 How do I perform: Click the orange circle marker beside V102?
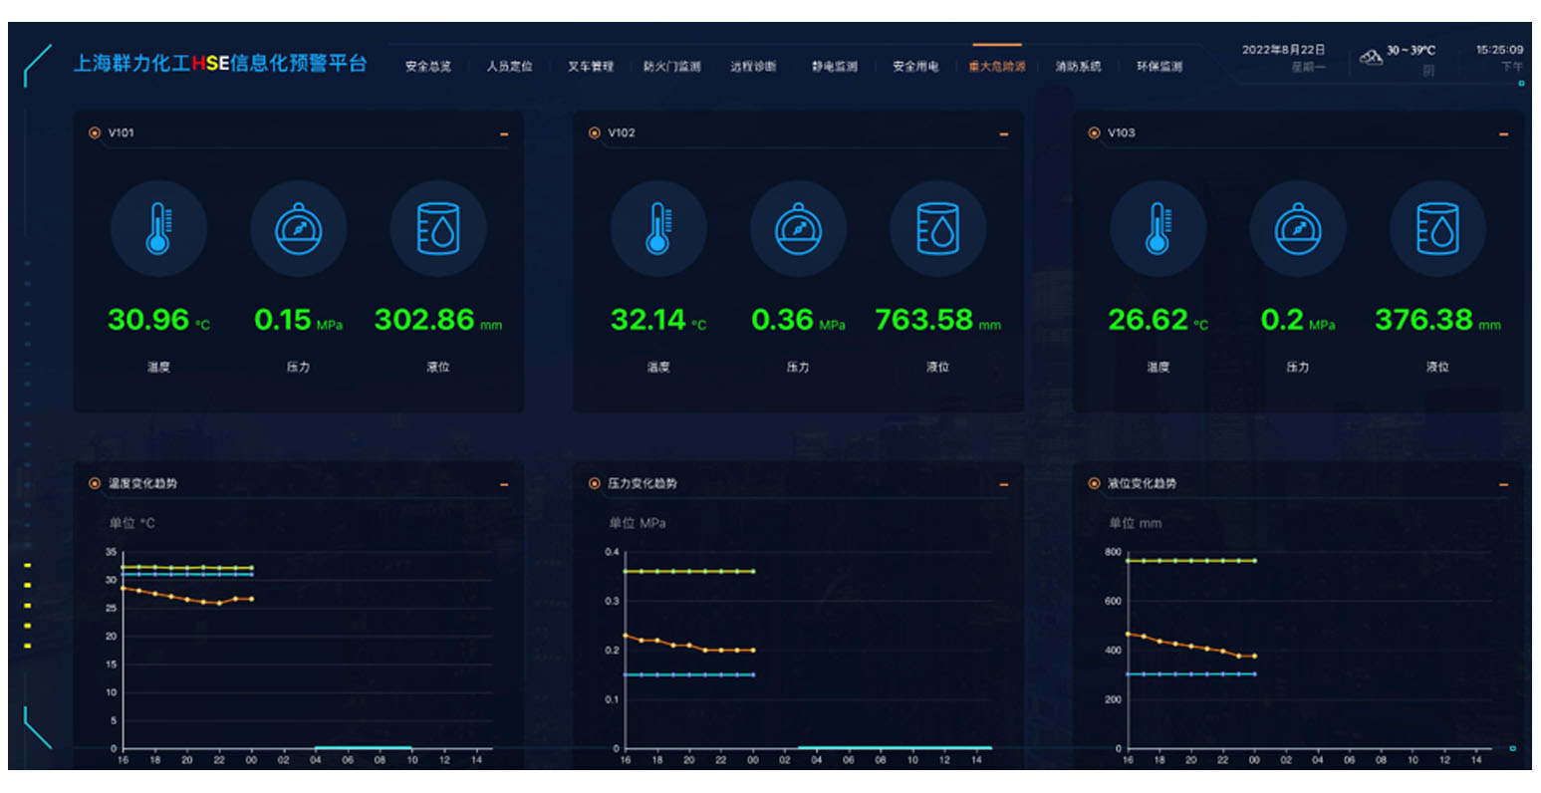click(x=595, y=132)
